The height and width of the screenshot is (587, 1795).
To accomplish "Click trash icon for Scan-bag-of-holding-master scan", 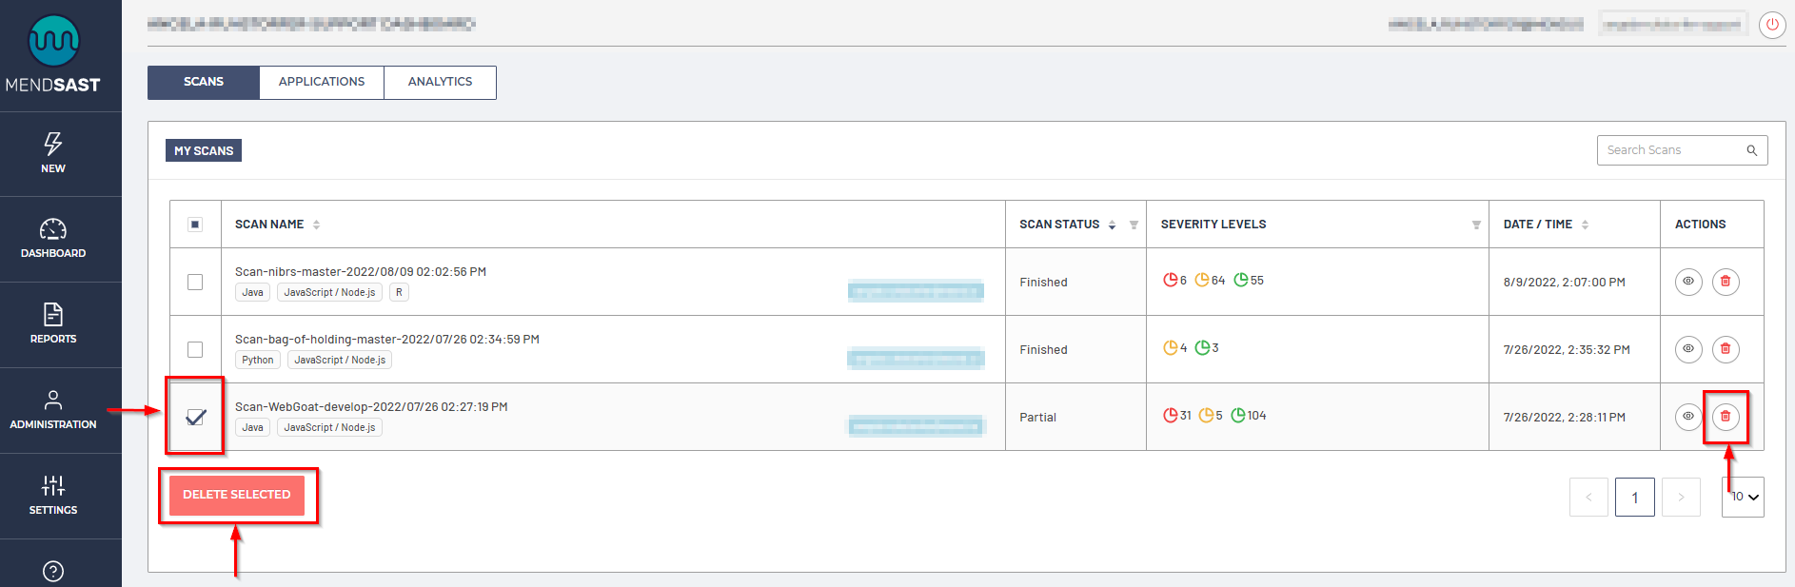I will [x=1725, y=349].
